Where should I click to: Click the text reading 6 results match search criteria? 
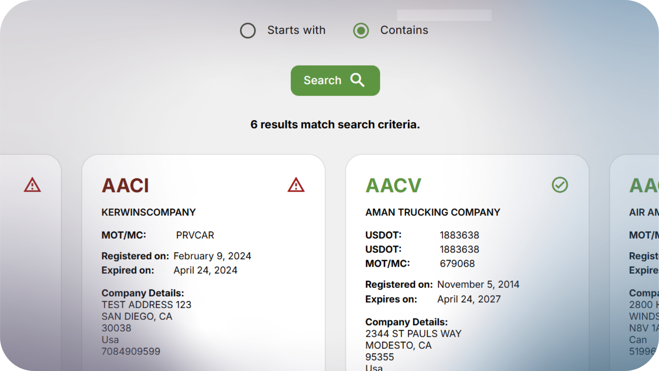click(x=335, y=124)
